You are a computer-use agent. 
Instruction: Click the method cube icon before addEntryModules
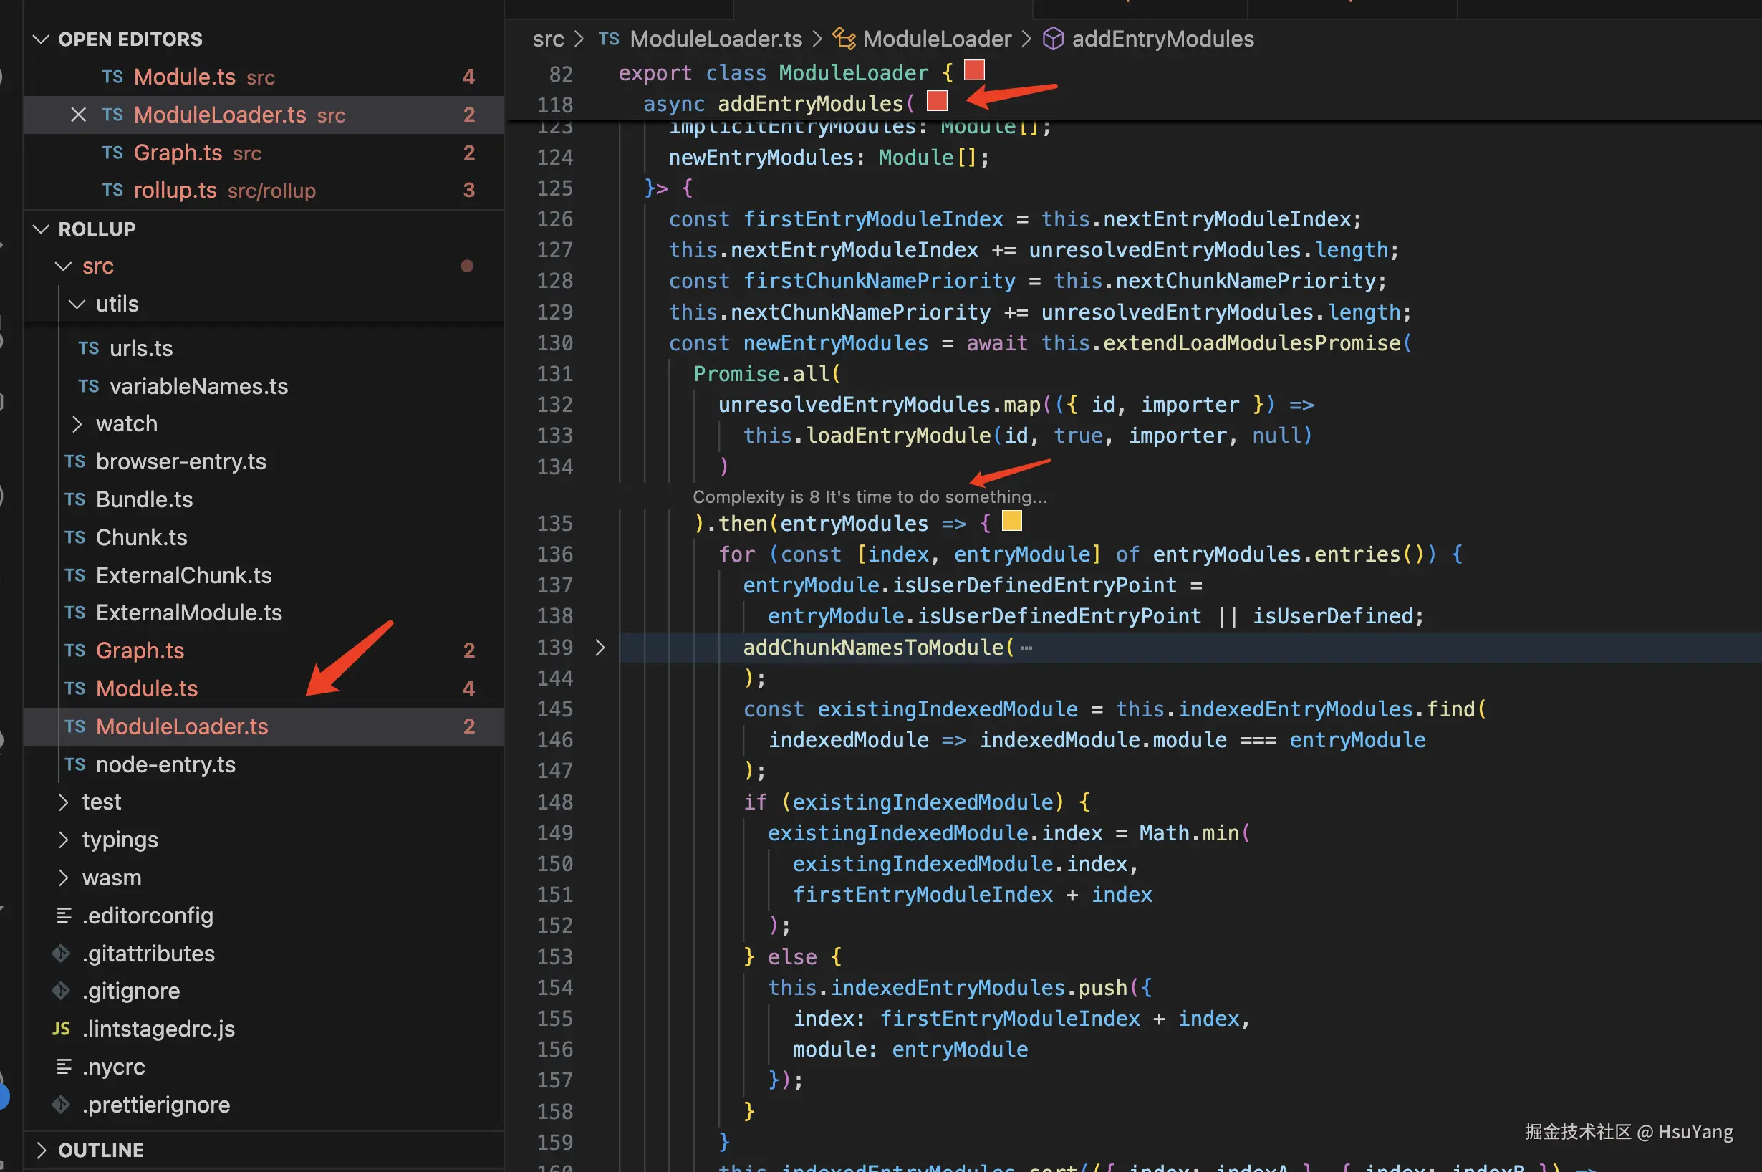(1053, 39)
